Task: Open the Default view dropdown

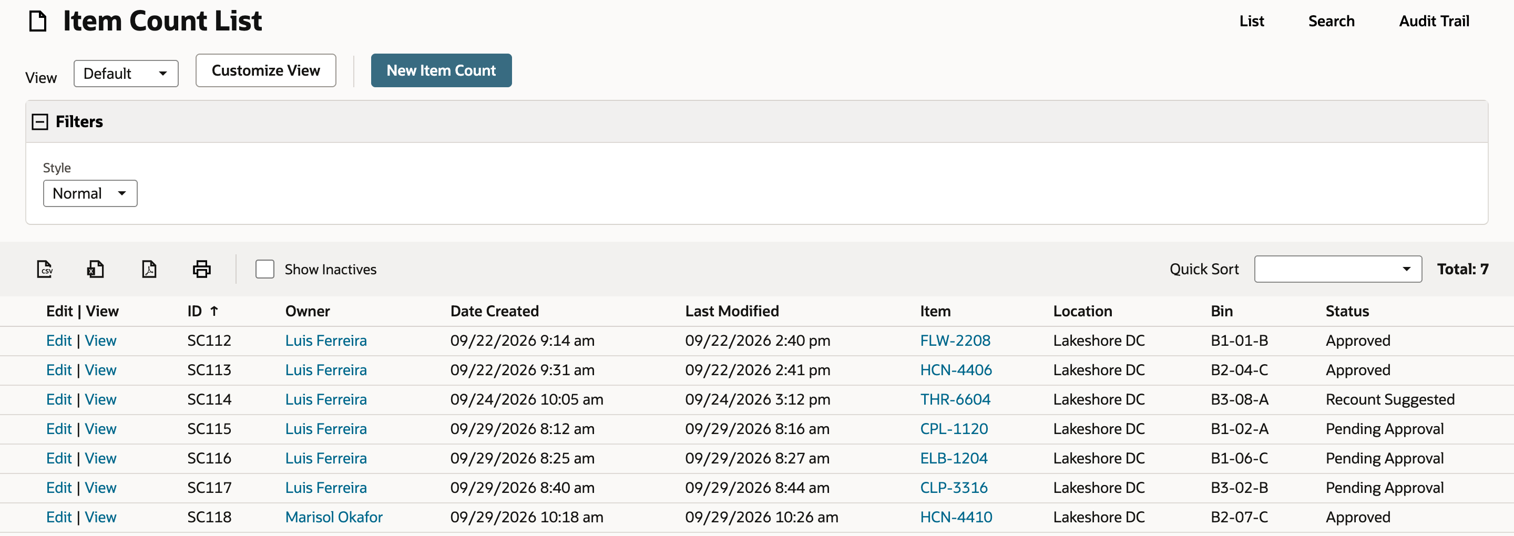Action: coord(126,74)
